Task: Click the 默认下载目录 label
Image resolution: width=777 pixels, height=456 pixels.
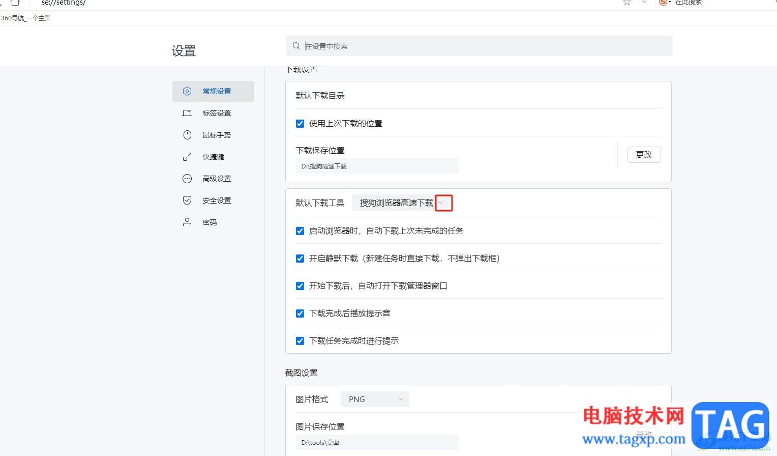Action: pyautogui.click(x=320, y=96)
